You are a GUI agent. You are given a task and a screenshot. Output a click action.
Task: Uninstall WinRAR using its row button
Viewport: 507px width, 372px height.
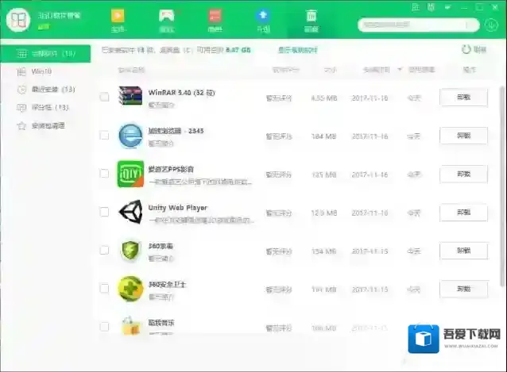click(x=463, y=98)
